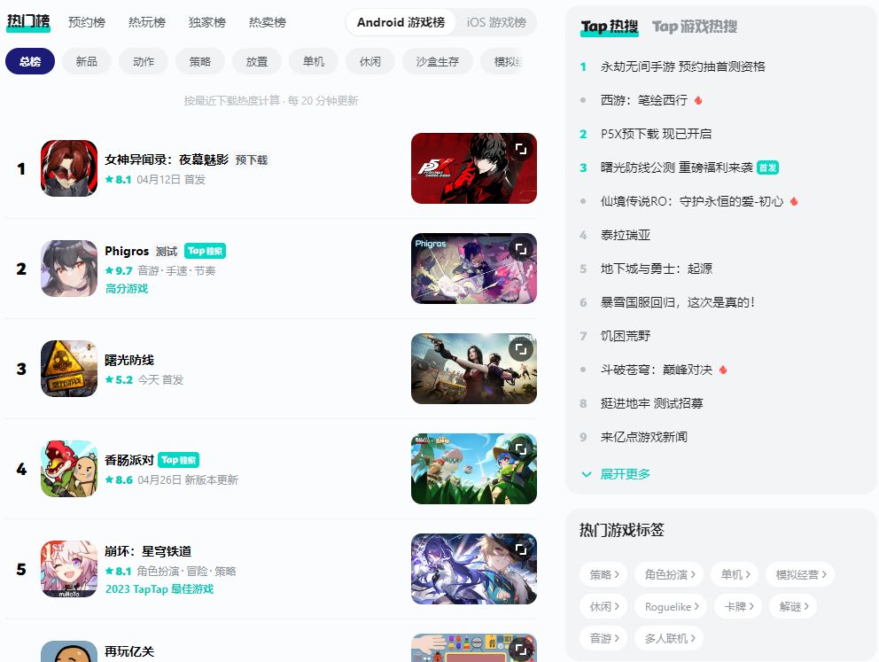879x662 pixels.
Task: Open the Phigros preview thumbnail
Action: click(474, 269)
